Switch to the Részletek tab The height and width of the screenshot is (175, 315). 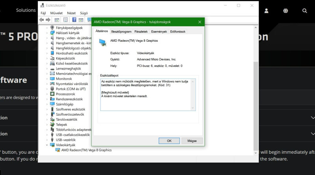pyautogui.click(x=141, y=31)
